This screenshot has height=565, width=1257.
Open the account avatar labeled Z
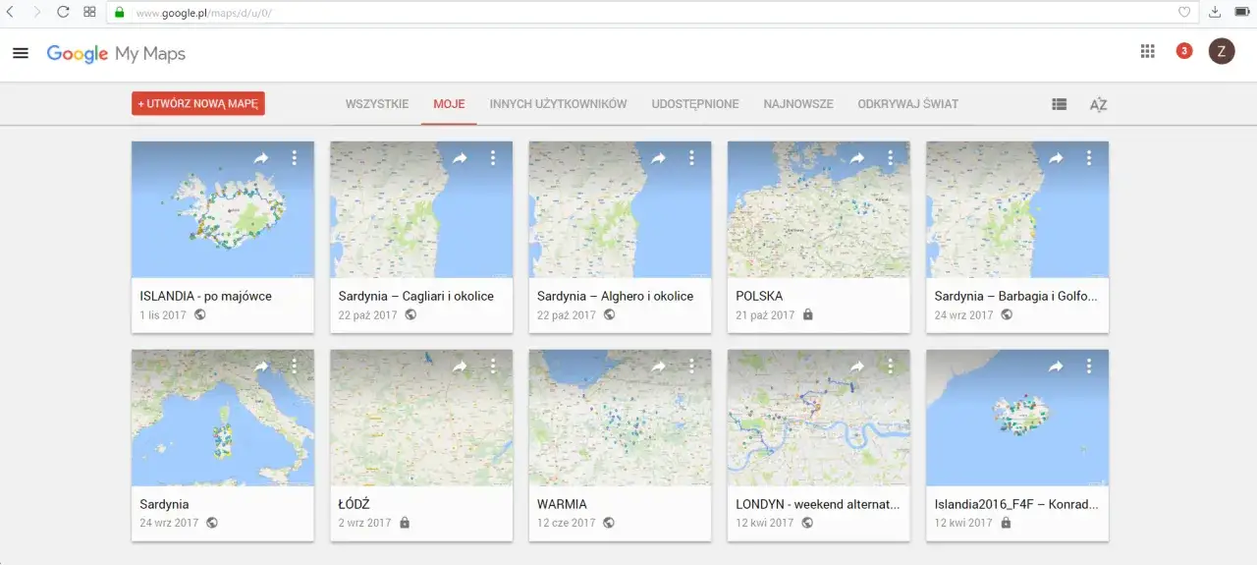coord(1221,52)
